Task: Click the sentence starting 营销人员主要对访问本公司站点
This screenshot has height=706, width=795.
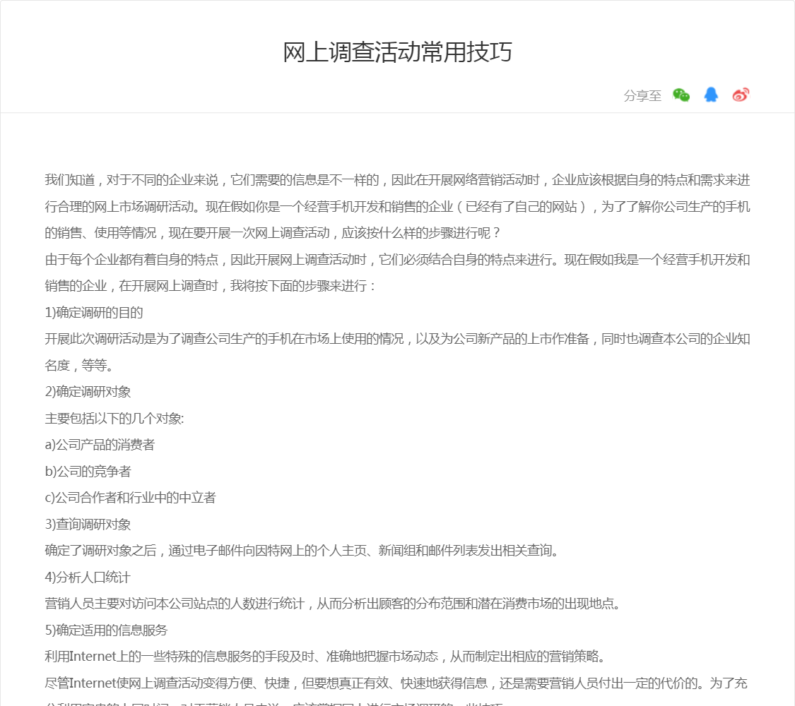Action: [x=333, y=604]
